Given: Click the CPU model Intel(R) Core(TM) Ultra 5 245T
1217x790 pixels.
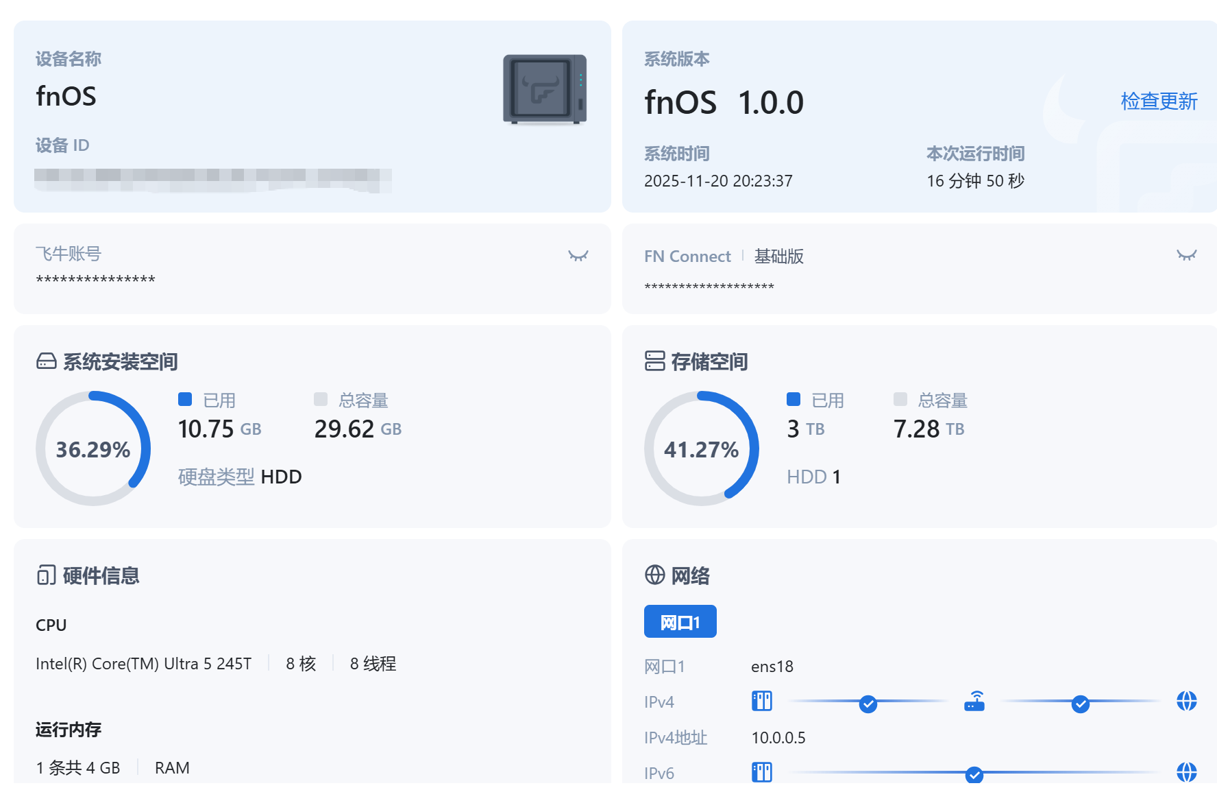Looking at the screenshot, I should coord(144,664).
